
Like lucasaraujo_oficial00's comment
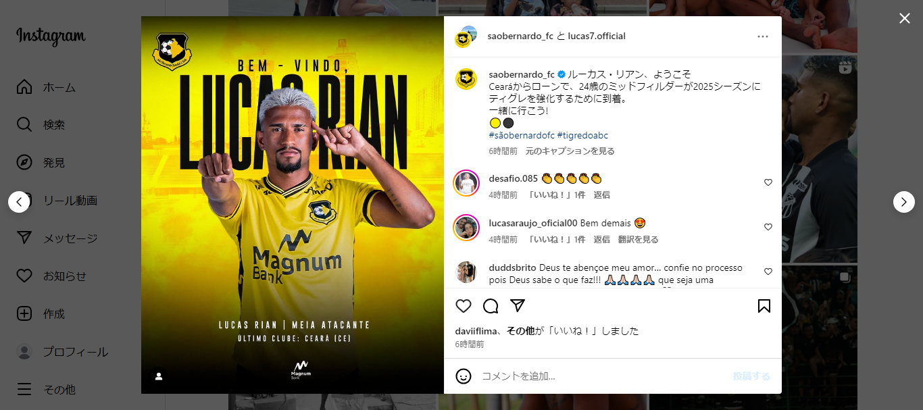(768, 227)
